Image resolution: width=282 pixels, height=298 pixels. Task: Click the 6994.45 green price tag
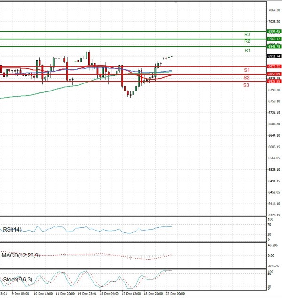pyautogui.click(x=274, y=31)
